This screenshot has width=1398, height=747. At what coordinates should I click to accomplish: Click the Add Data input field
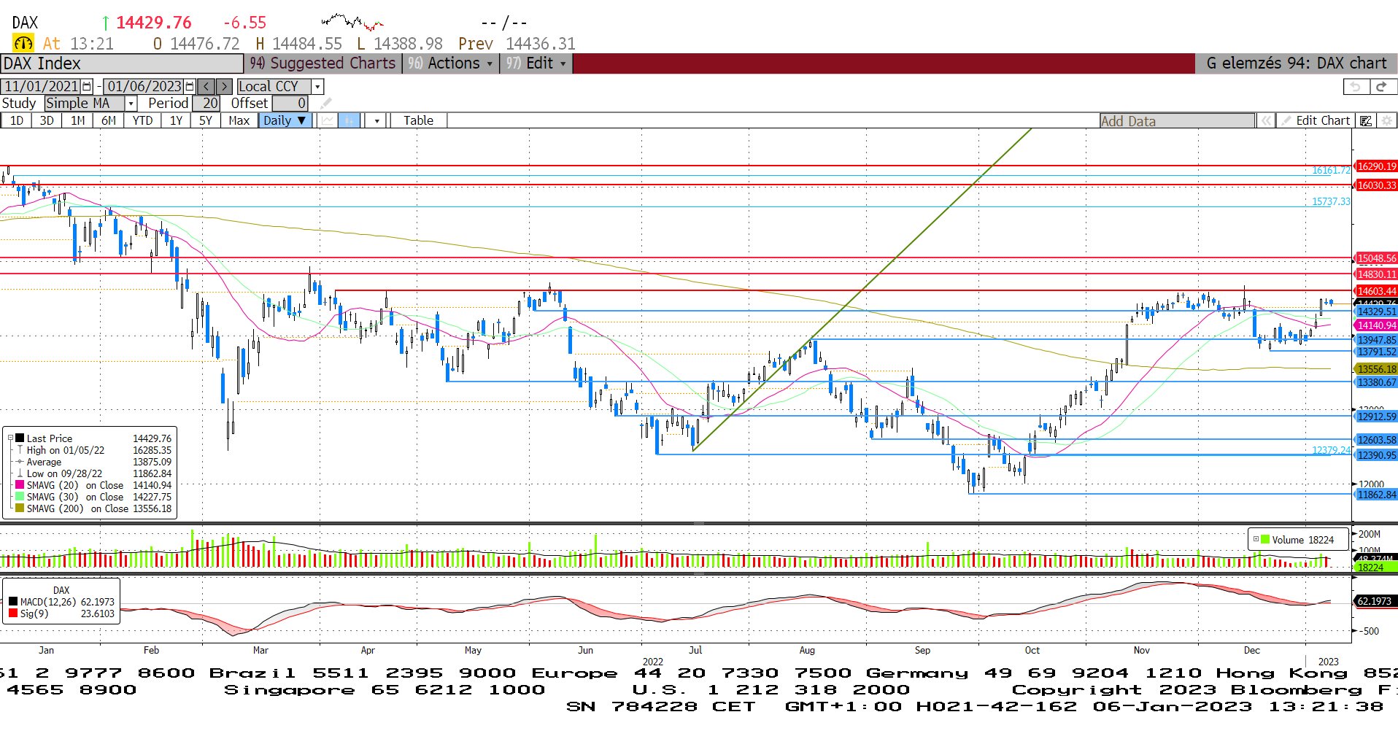tap(1177, 121)
